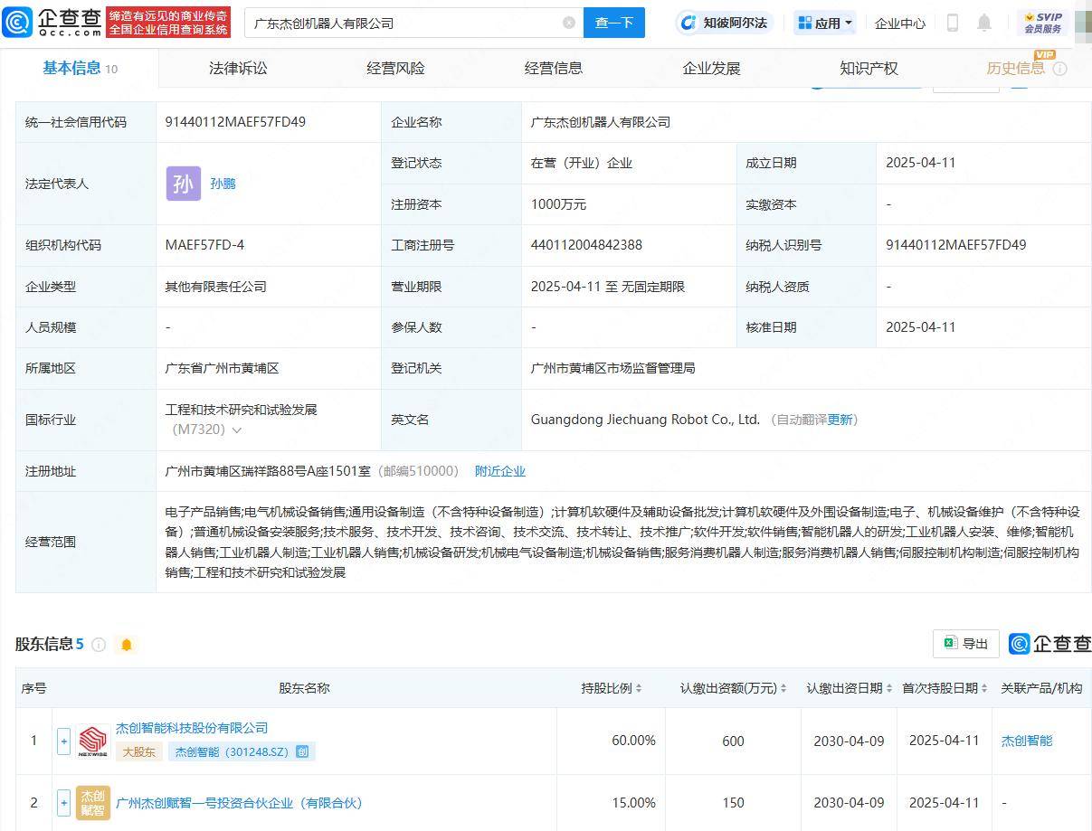1092x831 pixels.
Task: Select credit code 91440112MAEF57FD49 value
Action: click(x=235, y=122)
